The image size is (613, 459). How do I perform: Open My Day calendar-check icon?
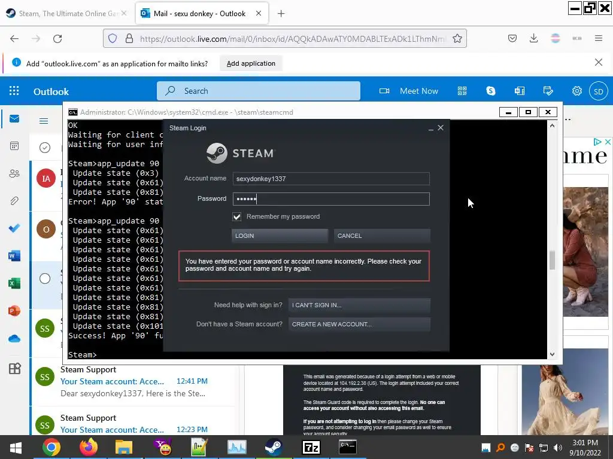tap(548, 91)
